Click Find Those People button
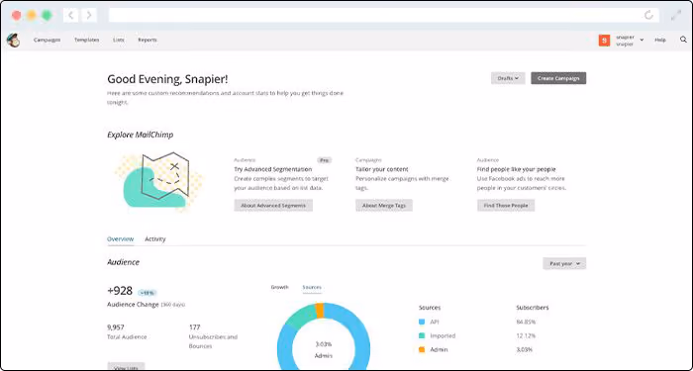The height and width of the screenshot is (371, 693). [506, 206]
